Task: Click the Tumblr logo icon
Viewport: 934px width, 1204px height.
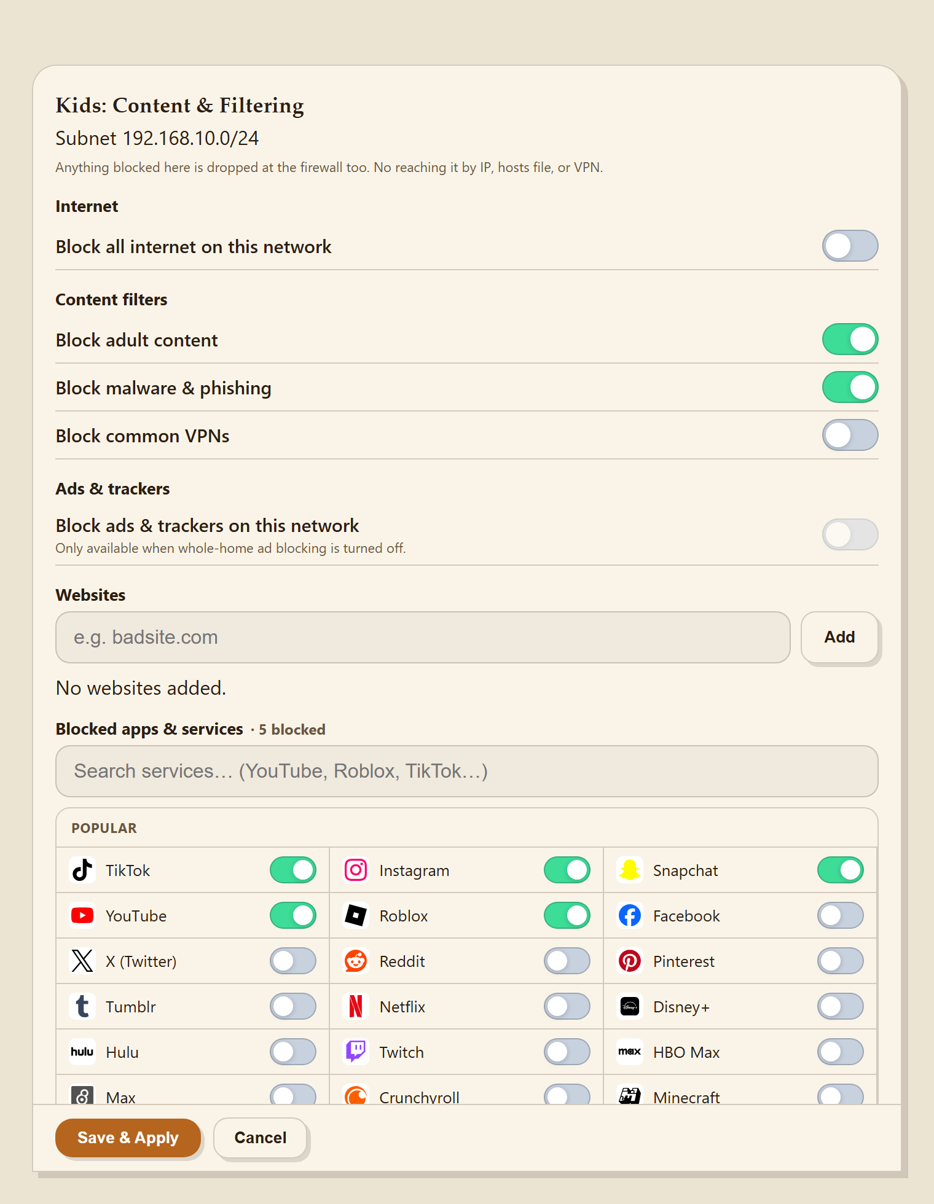Action: coord(82,1006)
